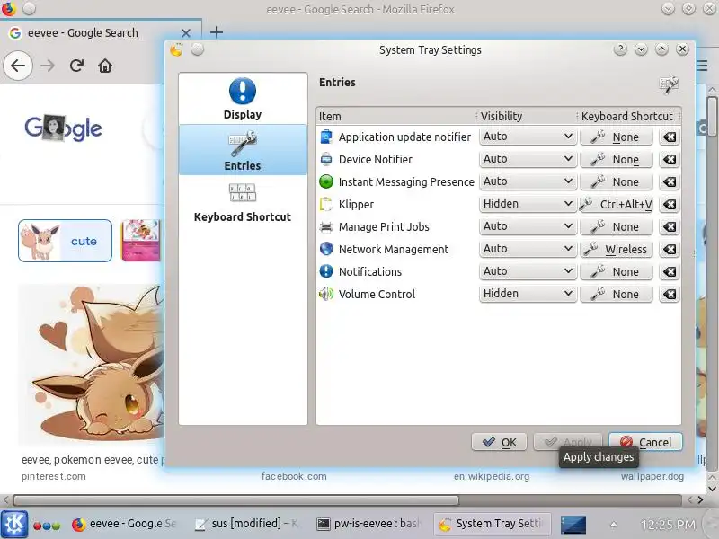Clear the Network Management shortcut
Viewport: 719px width, 539px height.
670,250
